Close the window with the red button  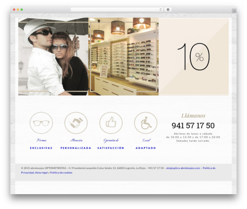coord(14,10)
